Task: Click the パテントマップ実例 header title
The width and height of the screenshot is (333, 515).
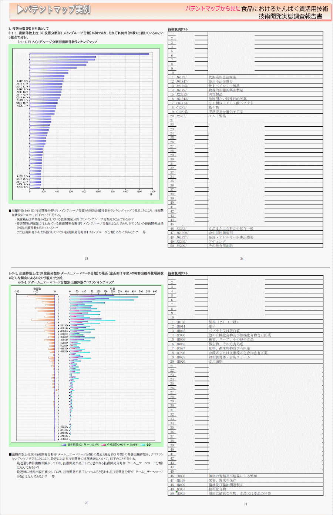Action: (57, 10)
